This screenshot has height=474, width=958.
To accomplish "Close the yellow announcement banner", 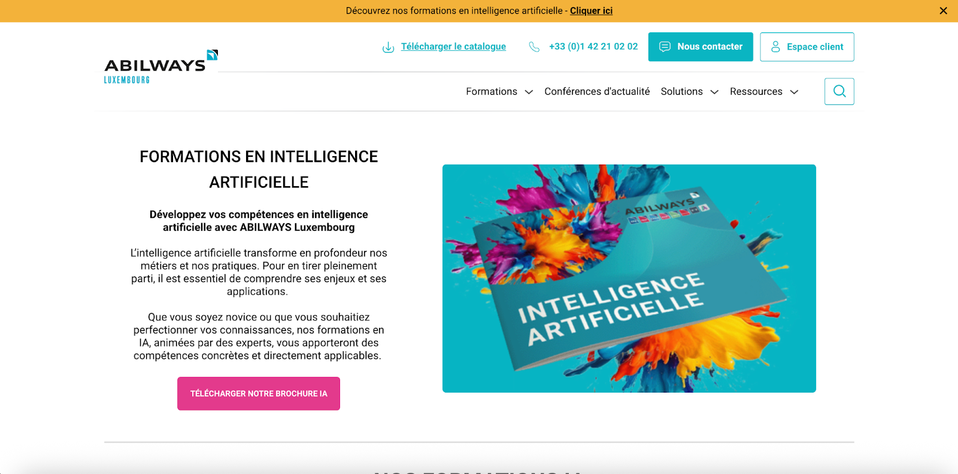I will tap(943, 11).
